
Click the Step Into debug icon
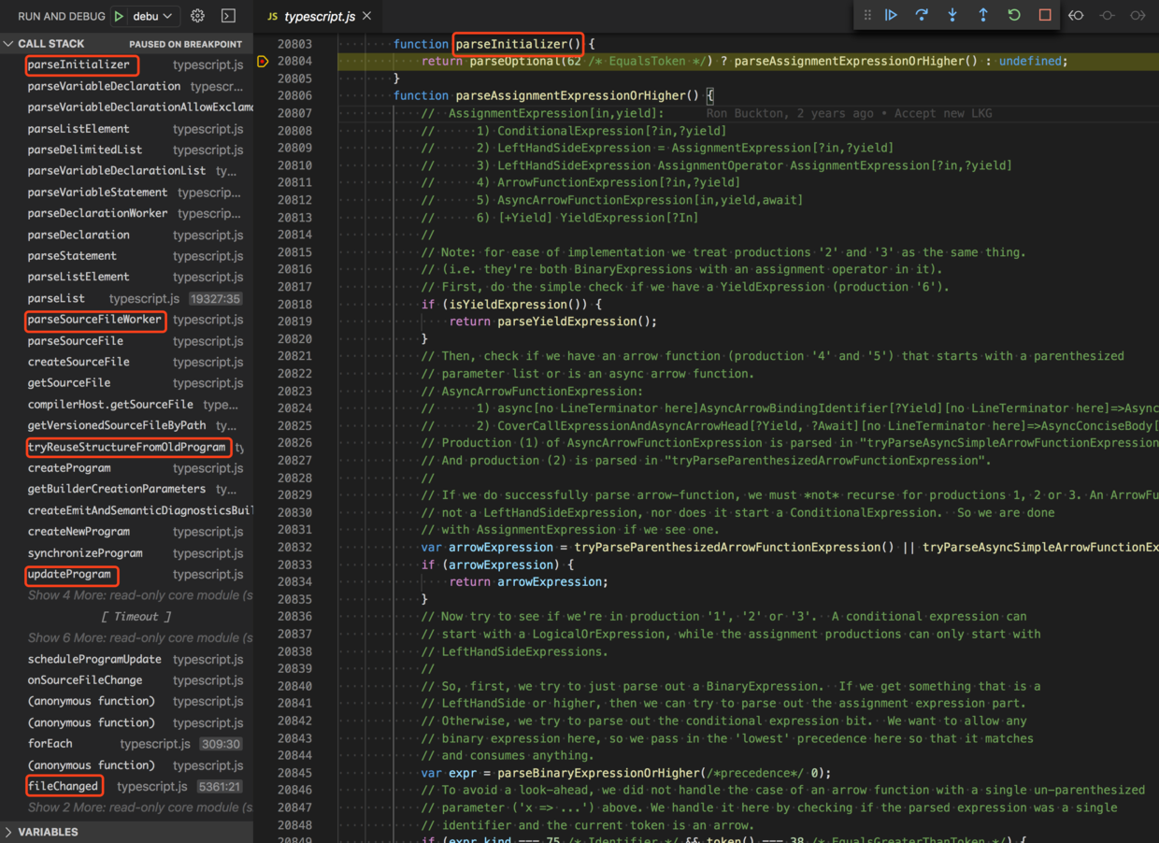(x=952, y=15)
